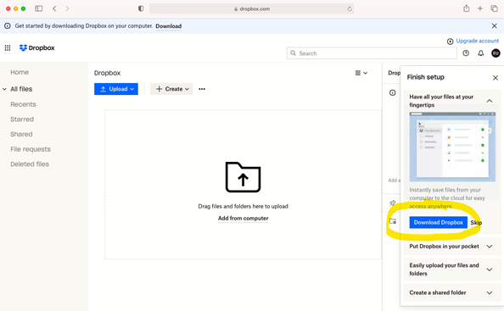Click into the Search field

coord(372,53)
